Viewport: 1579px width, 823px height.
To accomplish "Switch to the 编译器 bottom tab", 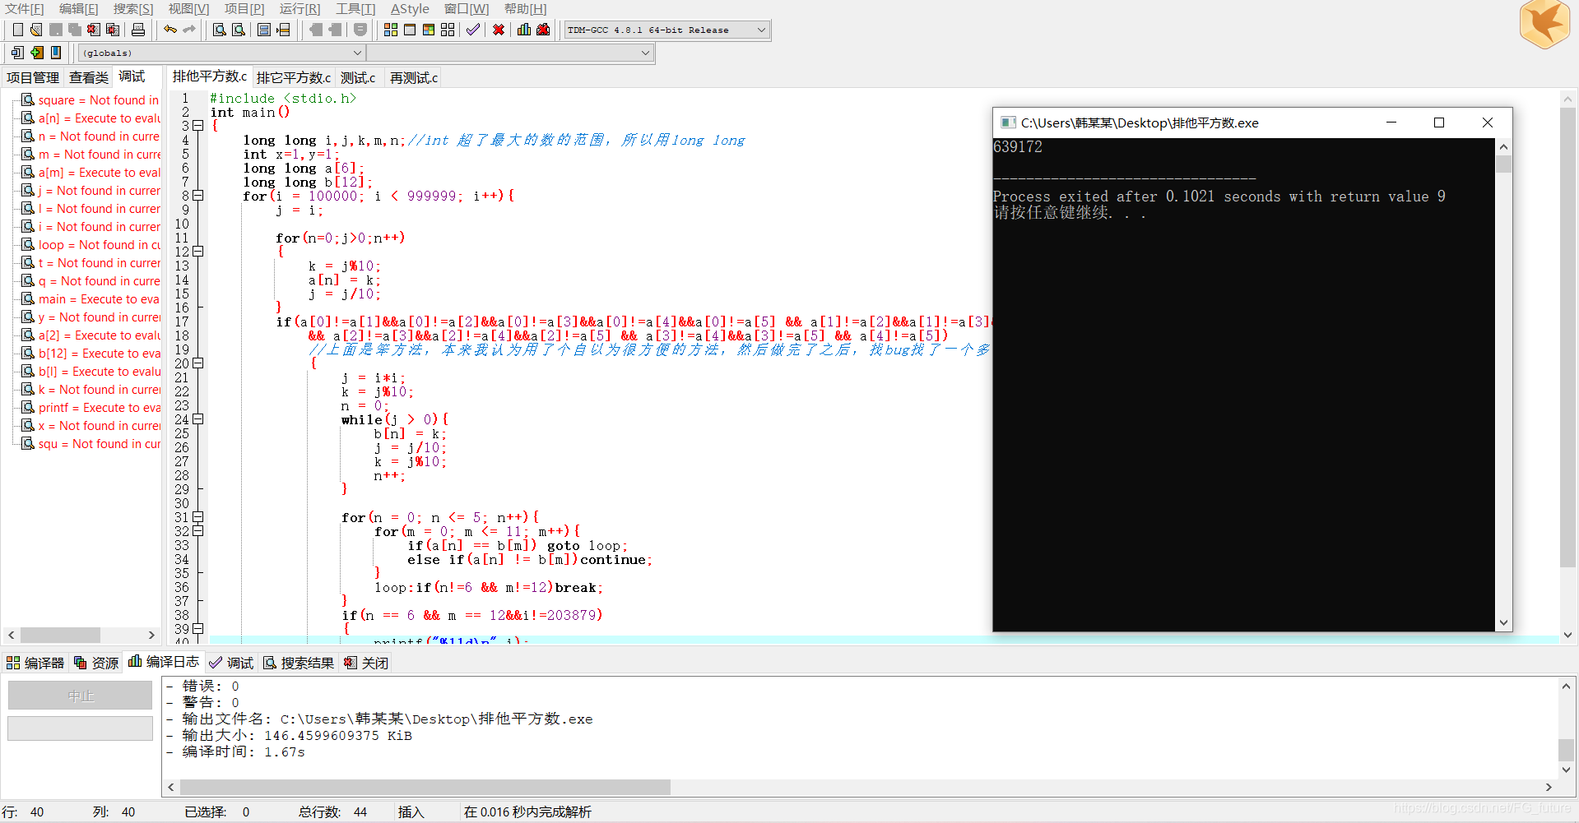I will click(x=35, y=663).
